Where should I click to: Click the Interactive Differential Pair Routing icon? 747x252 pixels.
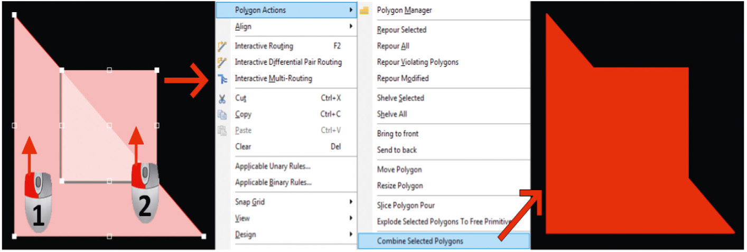point(222,62)
